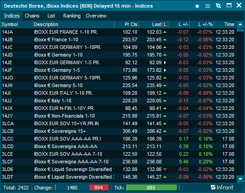Image resolution: width=245 pixels, height=193 pixels.
Task: Sort by the Time column header
Action: coord(225,24)
